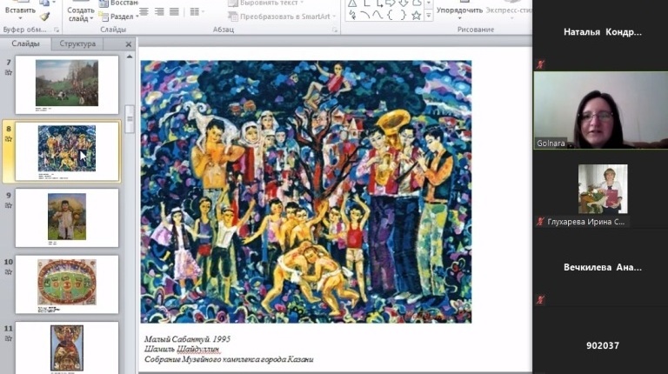Click animation star icon under slide 10
This screenshot has height=374, width=668.
(x=9, y=272)
